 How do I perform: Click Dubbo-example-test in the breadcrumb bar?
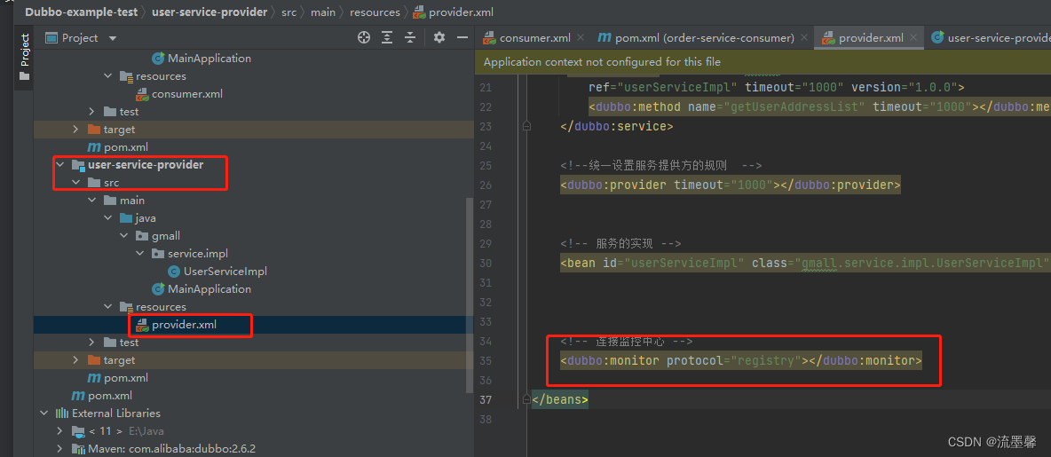click(82, 12)
